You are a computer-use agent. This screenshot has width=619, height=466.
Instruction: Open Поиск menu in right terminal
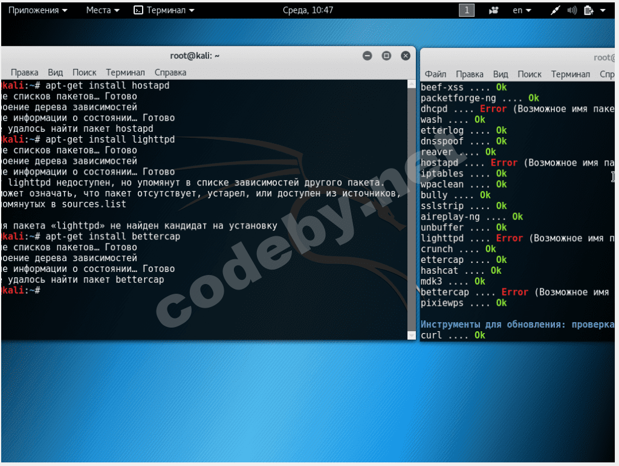pos(530,74)
